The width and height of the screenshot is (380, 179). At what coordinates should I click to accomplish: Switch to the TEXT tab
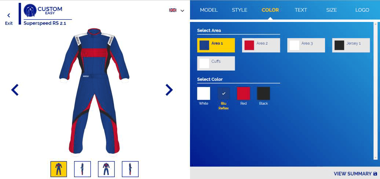pyautogui.click(x=301, y=10)
